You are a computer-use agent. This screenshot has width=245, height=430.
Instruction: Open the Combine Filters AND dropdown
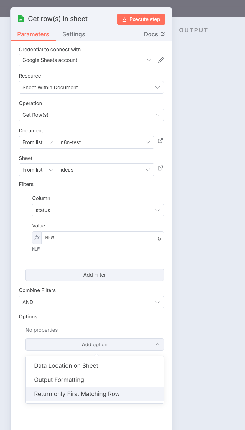(91, 302)
